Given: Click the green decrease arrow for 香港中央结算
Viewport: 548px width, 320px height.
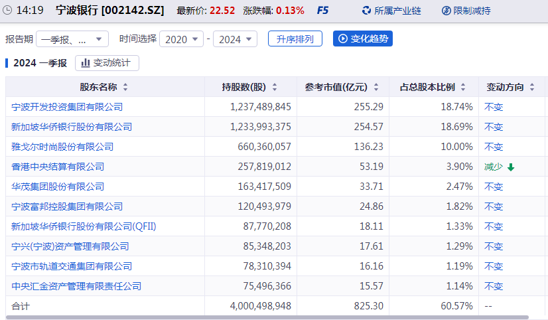Looking at the screenshot, I should coord(511,167).
